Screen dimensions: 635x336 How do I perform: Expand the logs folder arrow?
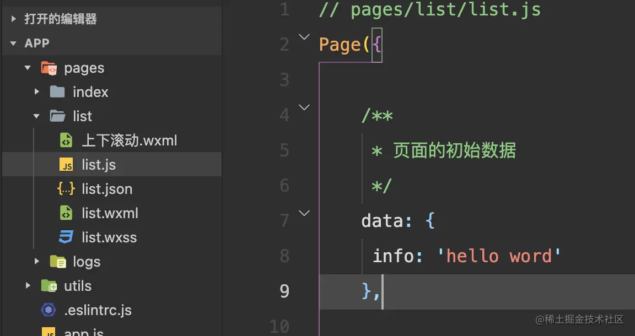[x=37, y=262]
